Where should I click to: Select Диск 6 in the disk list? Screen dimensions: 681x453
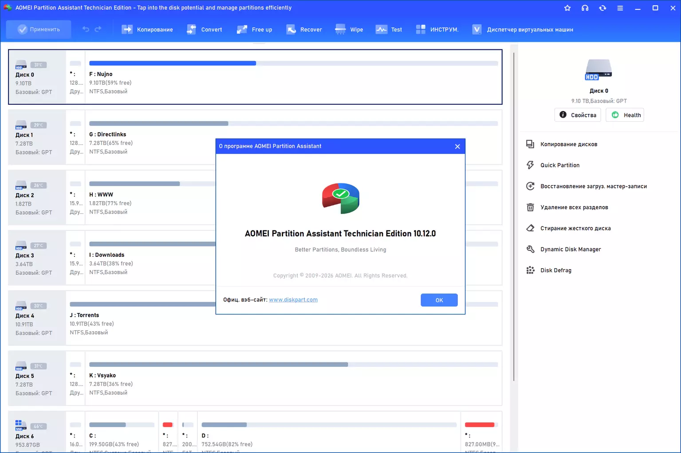coord(37,432)
